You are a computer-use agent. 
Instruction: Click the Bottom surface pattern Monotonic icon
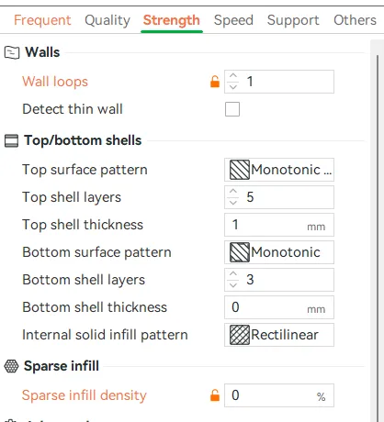[x=240, y=252]
